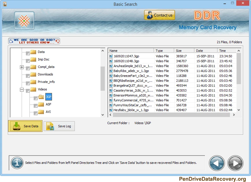Expand the Compl_data folder

pyautogui.click(x=22, y=67)
